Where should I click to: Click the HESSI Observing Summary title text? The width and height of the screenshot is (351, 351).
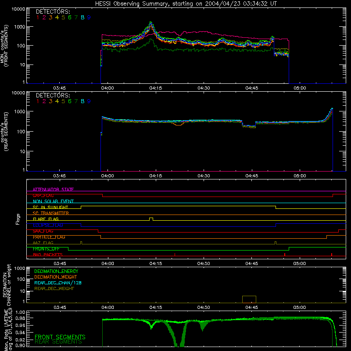click(x=186, y=4)
